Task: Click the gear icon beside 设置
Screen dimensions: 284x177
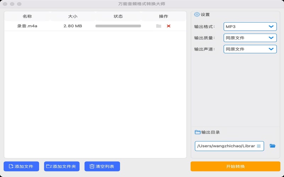Action: (197, 15)
